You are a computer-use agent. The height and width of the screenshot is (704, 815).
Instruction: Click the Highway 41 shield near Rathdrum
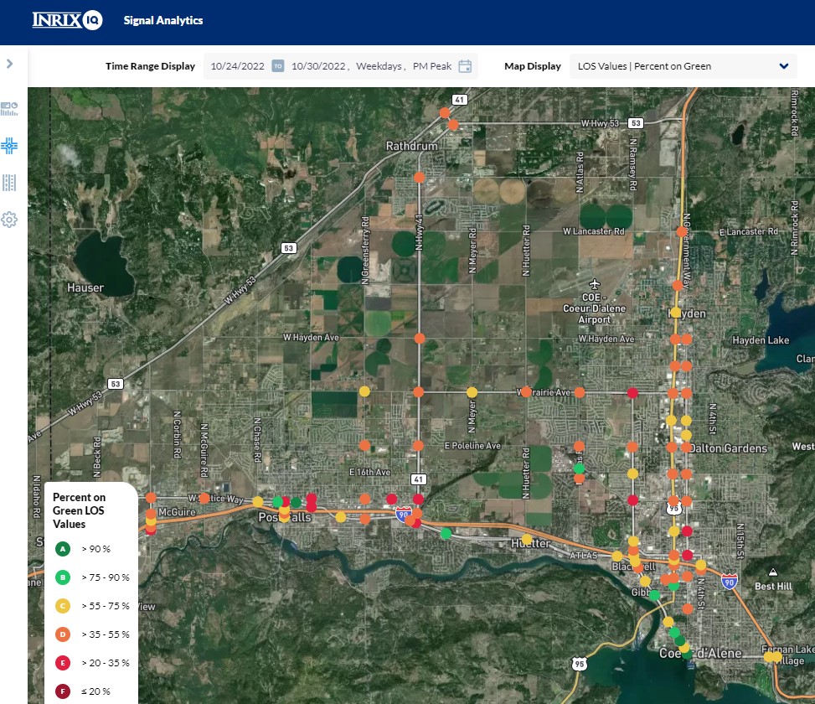[x=460, y=100]
